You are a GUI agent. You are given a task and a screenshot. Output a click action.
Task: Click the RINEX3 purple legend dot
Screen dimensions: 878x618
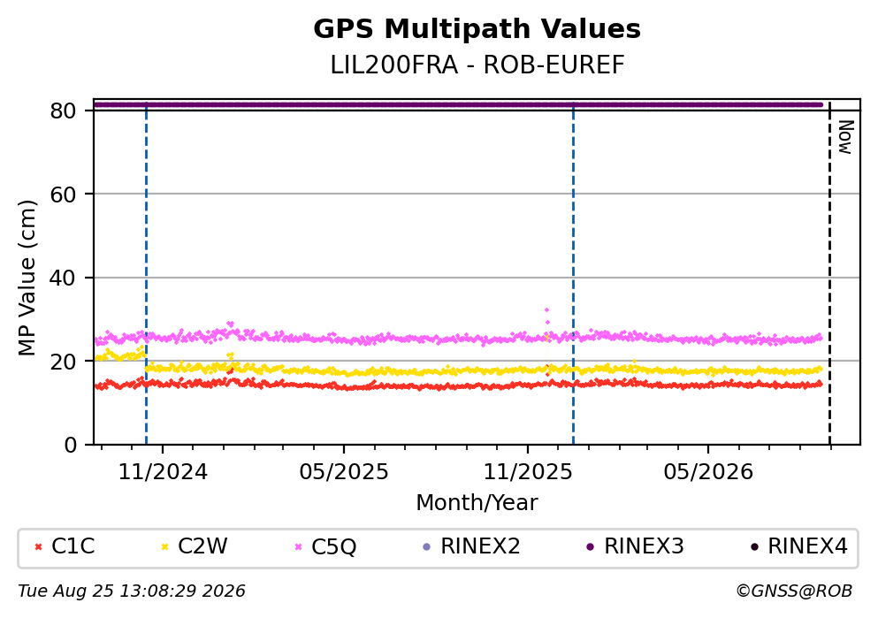590,547
